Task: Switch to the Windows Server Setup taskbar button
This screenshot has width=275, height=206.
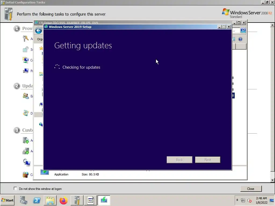Action: 104,200
